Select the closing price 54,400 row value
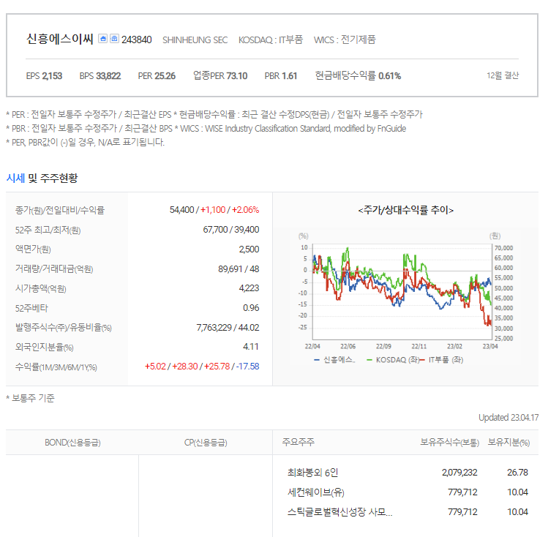Viewport: 548px width, 537px height. point(214,210)
